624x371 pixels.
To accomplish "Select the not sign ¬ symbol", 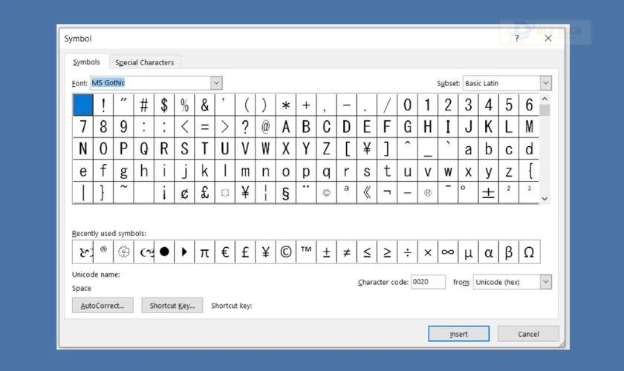I will 387,193.
